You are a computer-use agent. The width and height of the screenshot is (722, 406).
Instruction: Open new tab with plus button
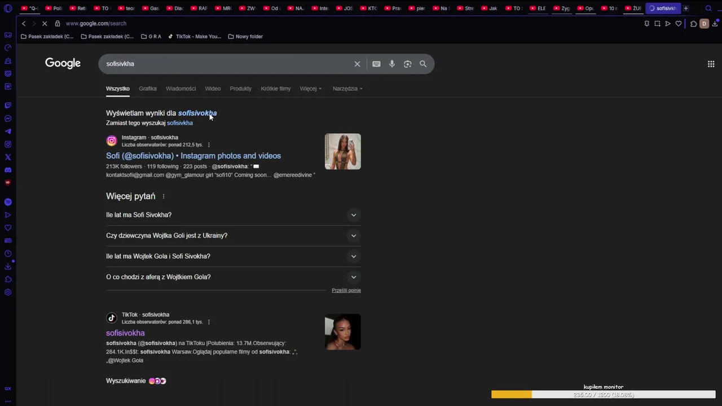click(x=686, y=8)
